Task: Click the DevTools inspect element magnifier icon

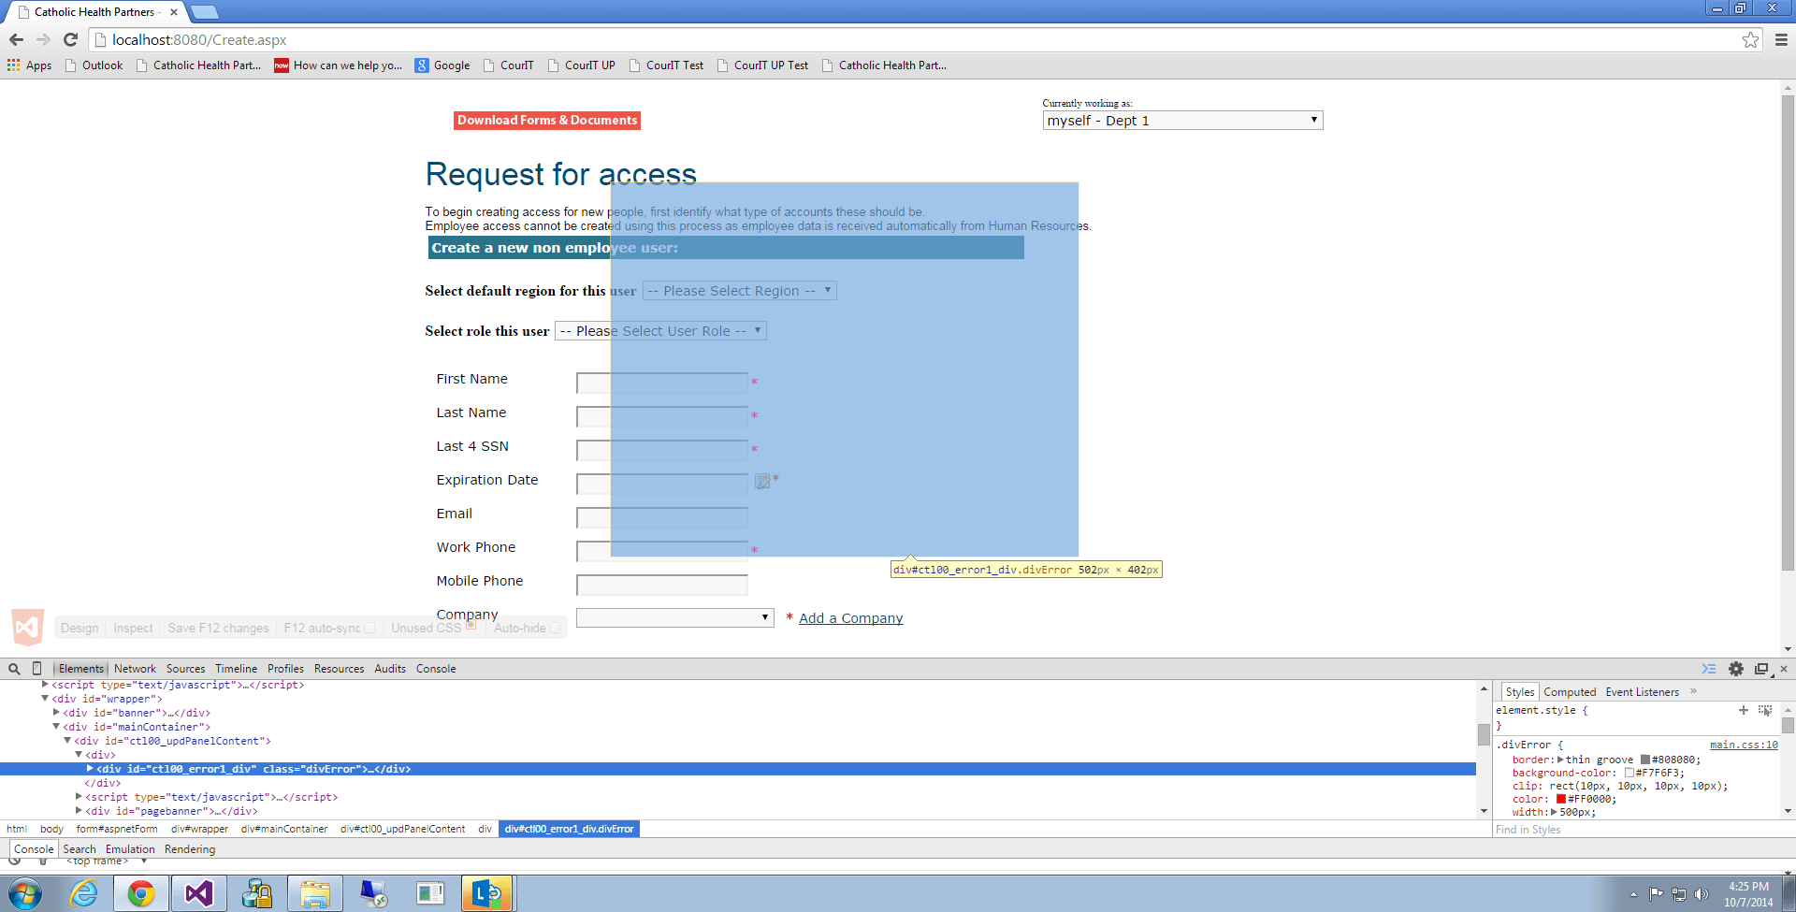Action: tap(14, 669)
